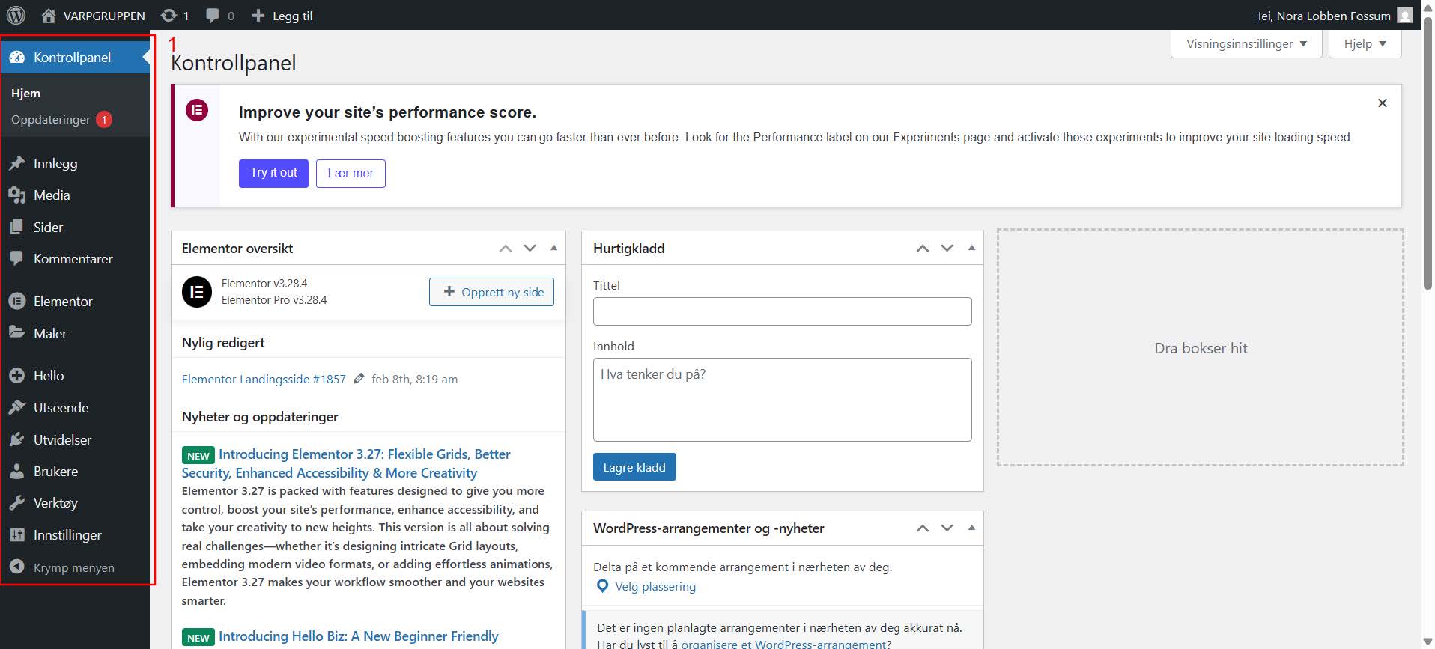Move WordPress-arrangementer widget up
Screen dimensions: 1435x649
click(x=923, y=528)
